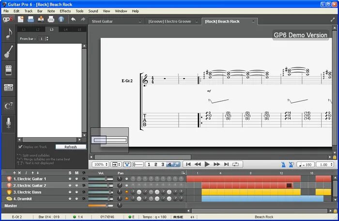Image resolution: width=339 pixels, height=221 pixels.
Task: Click the Electric Bass track pick icon
Action: [x=9, y=192]
